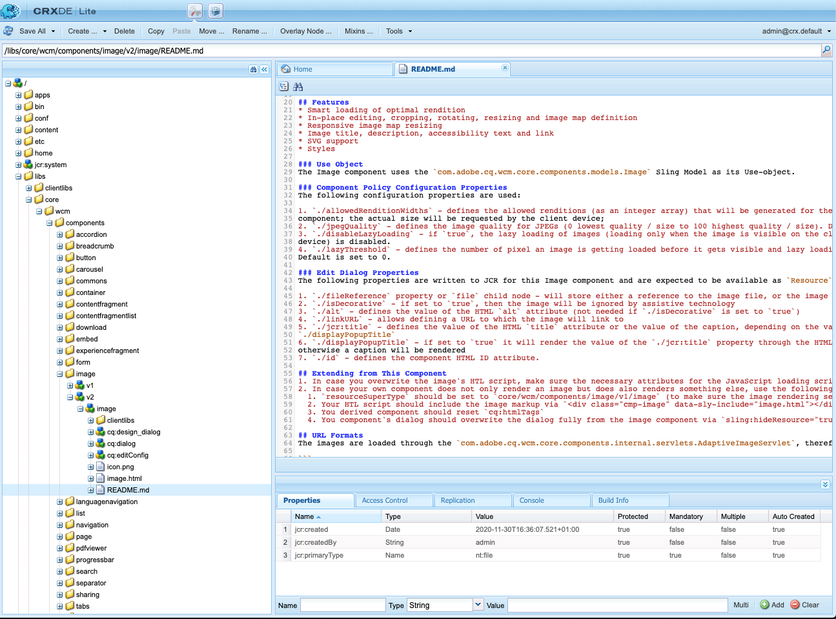This screenshot has width=836, height=619.
Task: Click the CRXDE Lite logo icon
Action: click(x=11, y=11)
